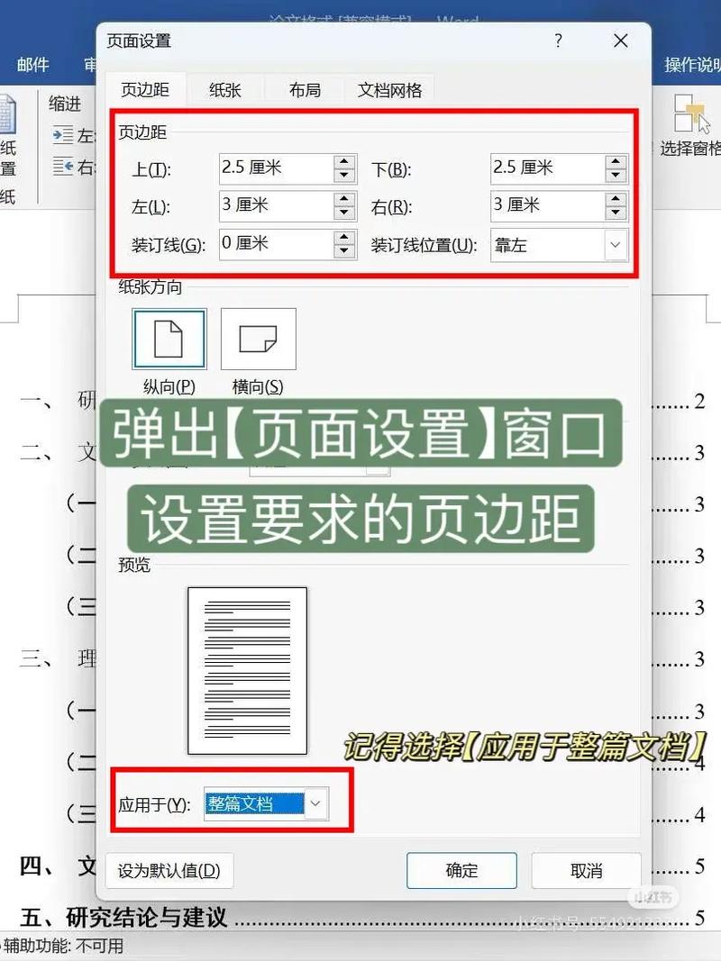Increase the top margin 上(T) value

pos(344,161)
